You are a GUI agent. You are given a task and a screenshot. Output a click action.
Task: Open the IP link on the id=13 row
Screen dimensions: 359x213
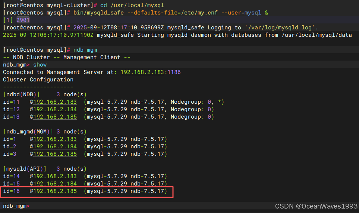(55, 117)
